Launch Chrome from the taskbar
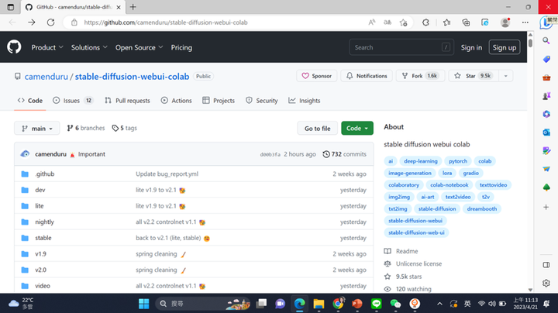Screen dimensions: 558x313 tap(338, 304)
